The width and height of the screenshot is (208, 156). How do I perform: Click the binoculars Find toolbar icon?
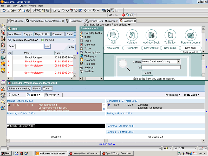tap(108, 10)
